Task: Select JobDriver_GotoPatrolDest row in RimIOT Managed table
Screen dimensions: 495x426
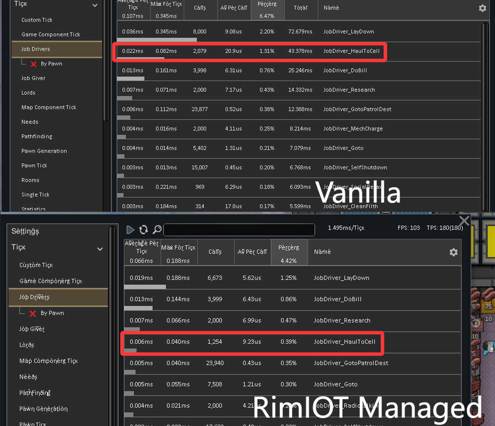Action: point(292,363)
